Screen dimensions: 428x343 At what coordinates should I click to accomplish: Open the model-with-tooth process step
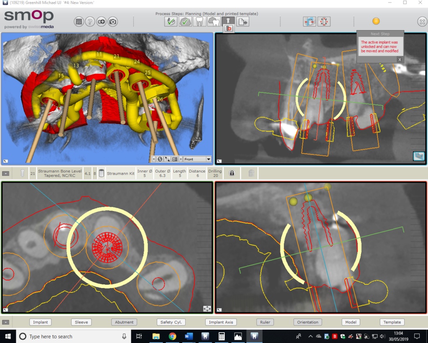[x=214, y=21]
